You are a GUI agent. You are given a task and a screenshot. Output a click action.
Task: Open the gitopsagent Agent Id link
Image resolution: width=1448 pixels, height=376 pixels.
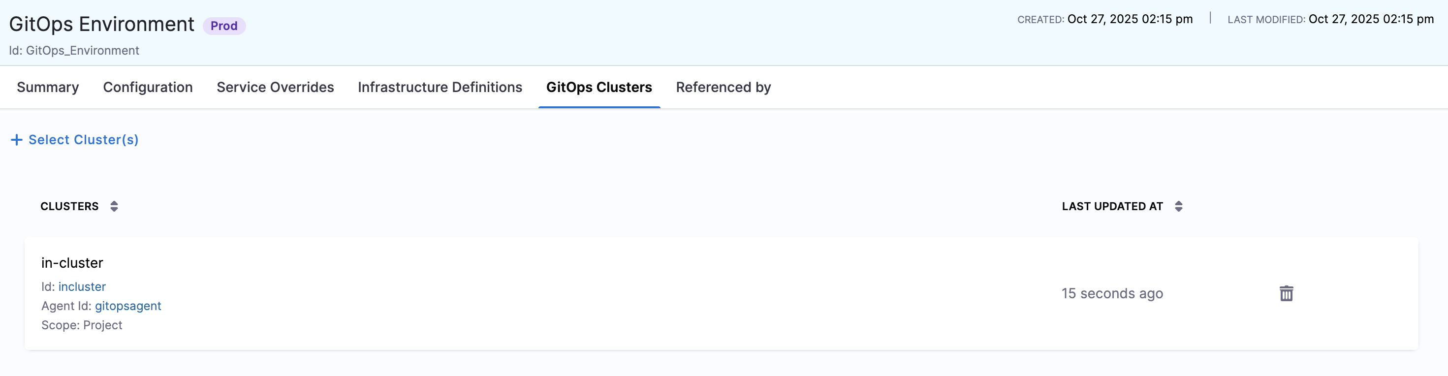tap(128, 306)
